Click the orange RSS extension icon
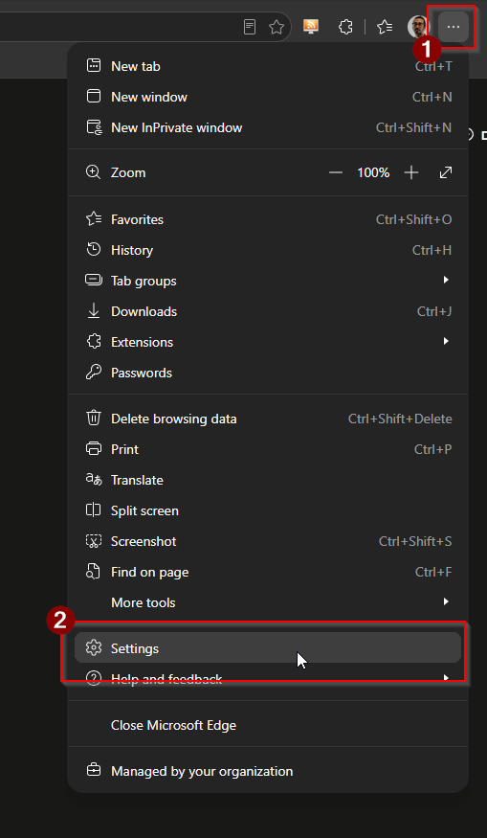Image resolution: width=487 pixels, height=838 pixels. point(311,27)
